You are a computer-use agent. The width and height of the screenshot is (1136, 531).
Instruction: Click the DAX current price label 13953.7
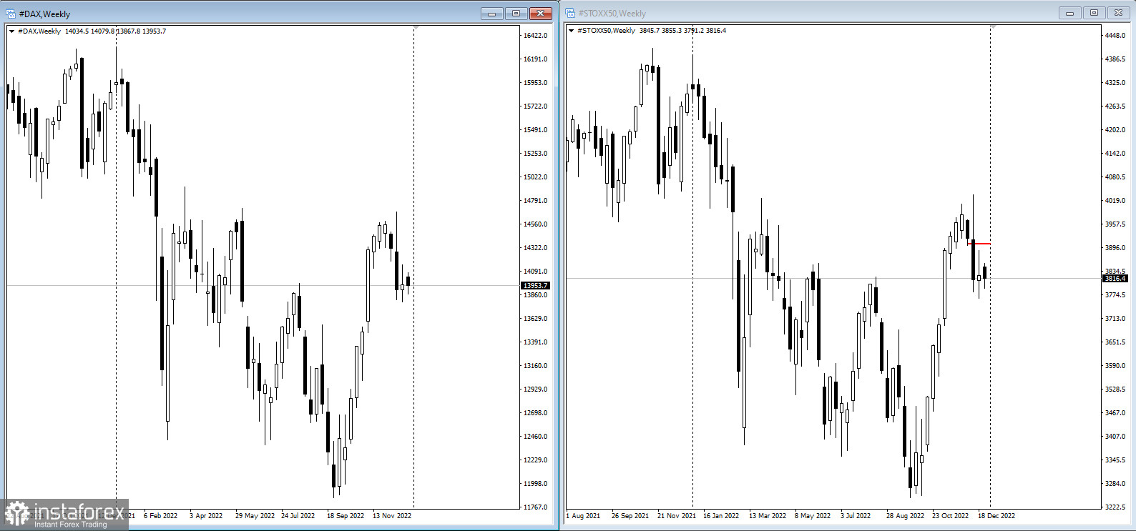535,285
